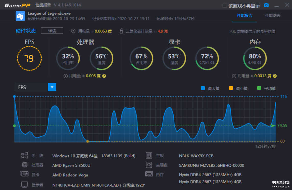Toggle the blue 最大值 legend swatch

[x=203, y=88]
